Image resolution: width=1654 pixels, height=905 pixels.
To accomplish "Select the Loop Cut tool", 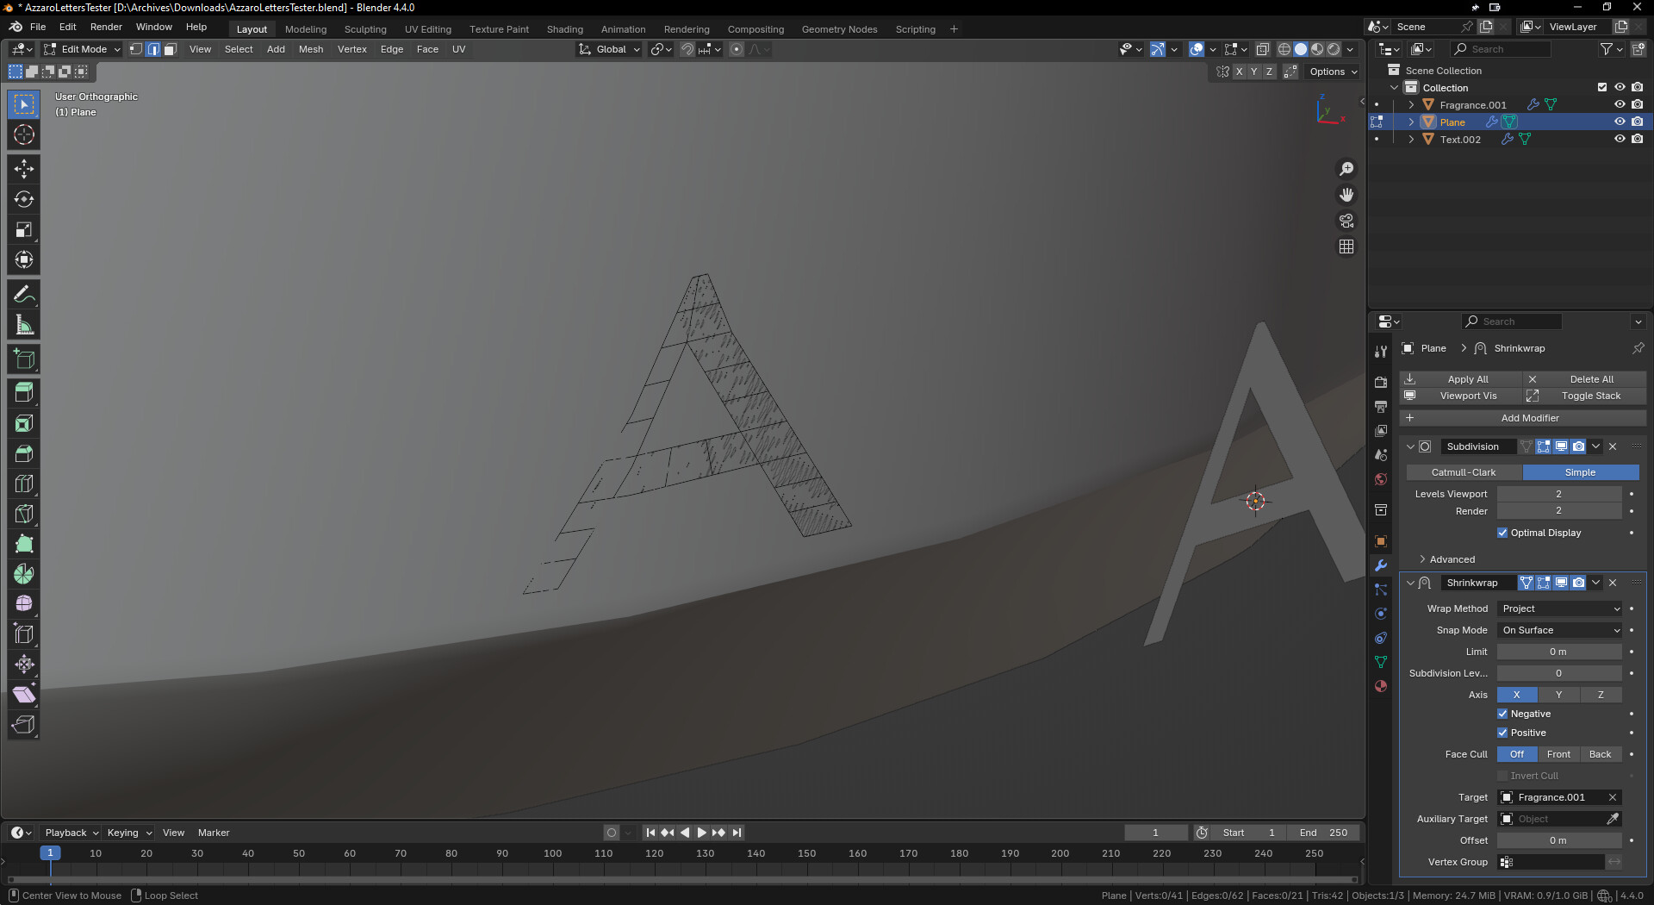I will coord(24,484).
